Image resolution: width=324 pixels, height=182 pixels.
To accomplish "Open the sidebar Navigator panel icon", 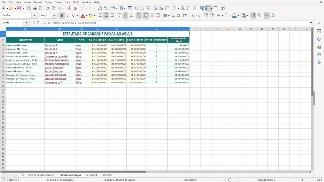I will coord(319,54).
